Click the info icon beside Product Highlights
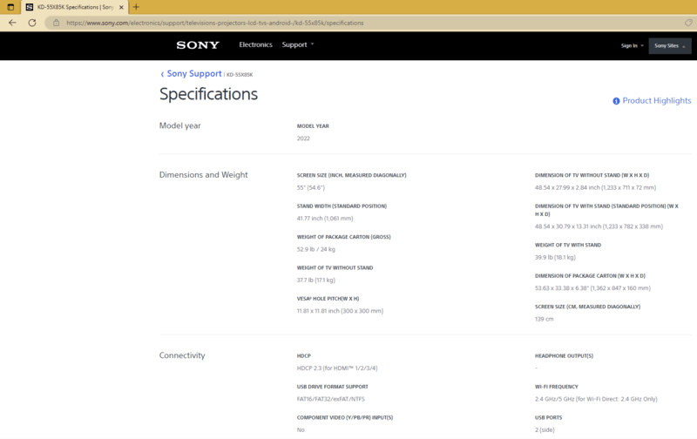 [x=616, y=101]
